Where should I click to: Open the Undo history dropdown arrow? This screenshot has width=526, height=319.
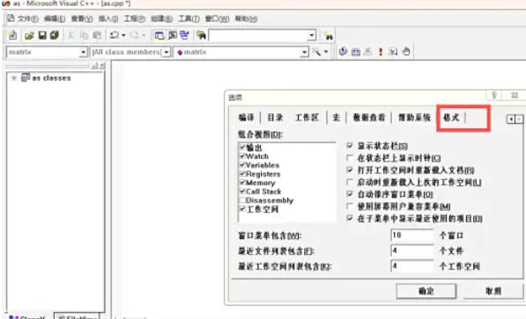pyautogui.click(x=123, y=35)
